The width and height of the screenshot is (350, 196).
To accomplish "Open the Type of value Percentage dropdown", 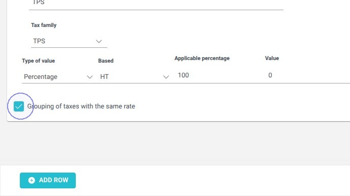I will point(58,77).
